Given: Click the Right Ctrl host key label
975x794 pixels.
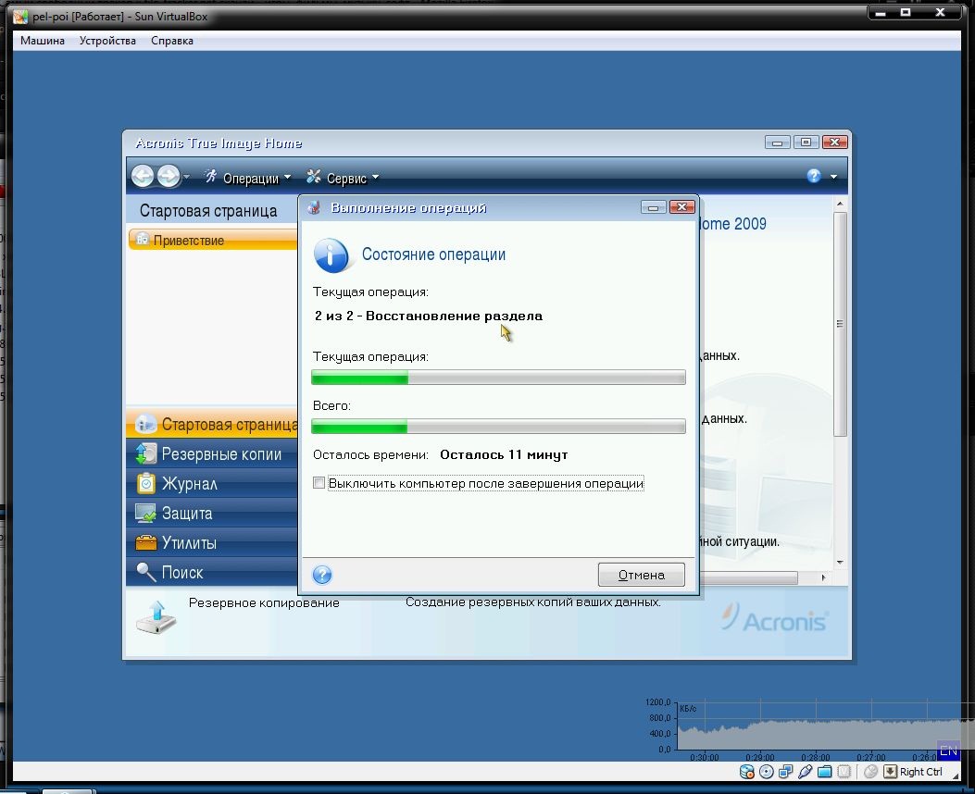Looking at the screenshot, I should pos(921,772).
